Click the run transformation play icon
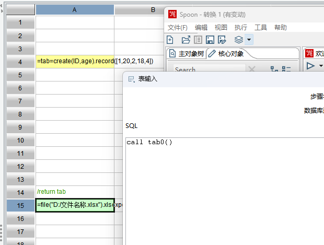 pos(310,66)
